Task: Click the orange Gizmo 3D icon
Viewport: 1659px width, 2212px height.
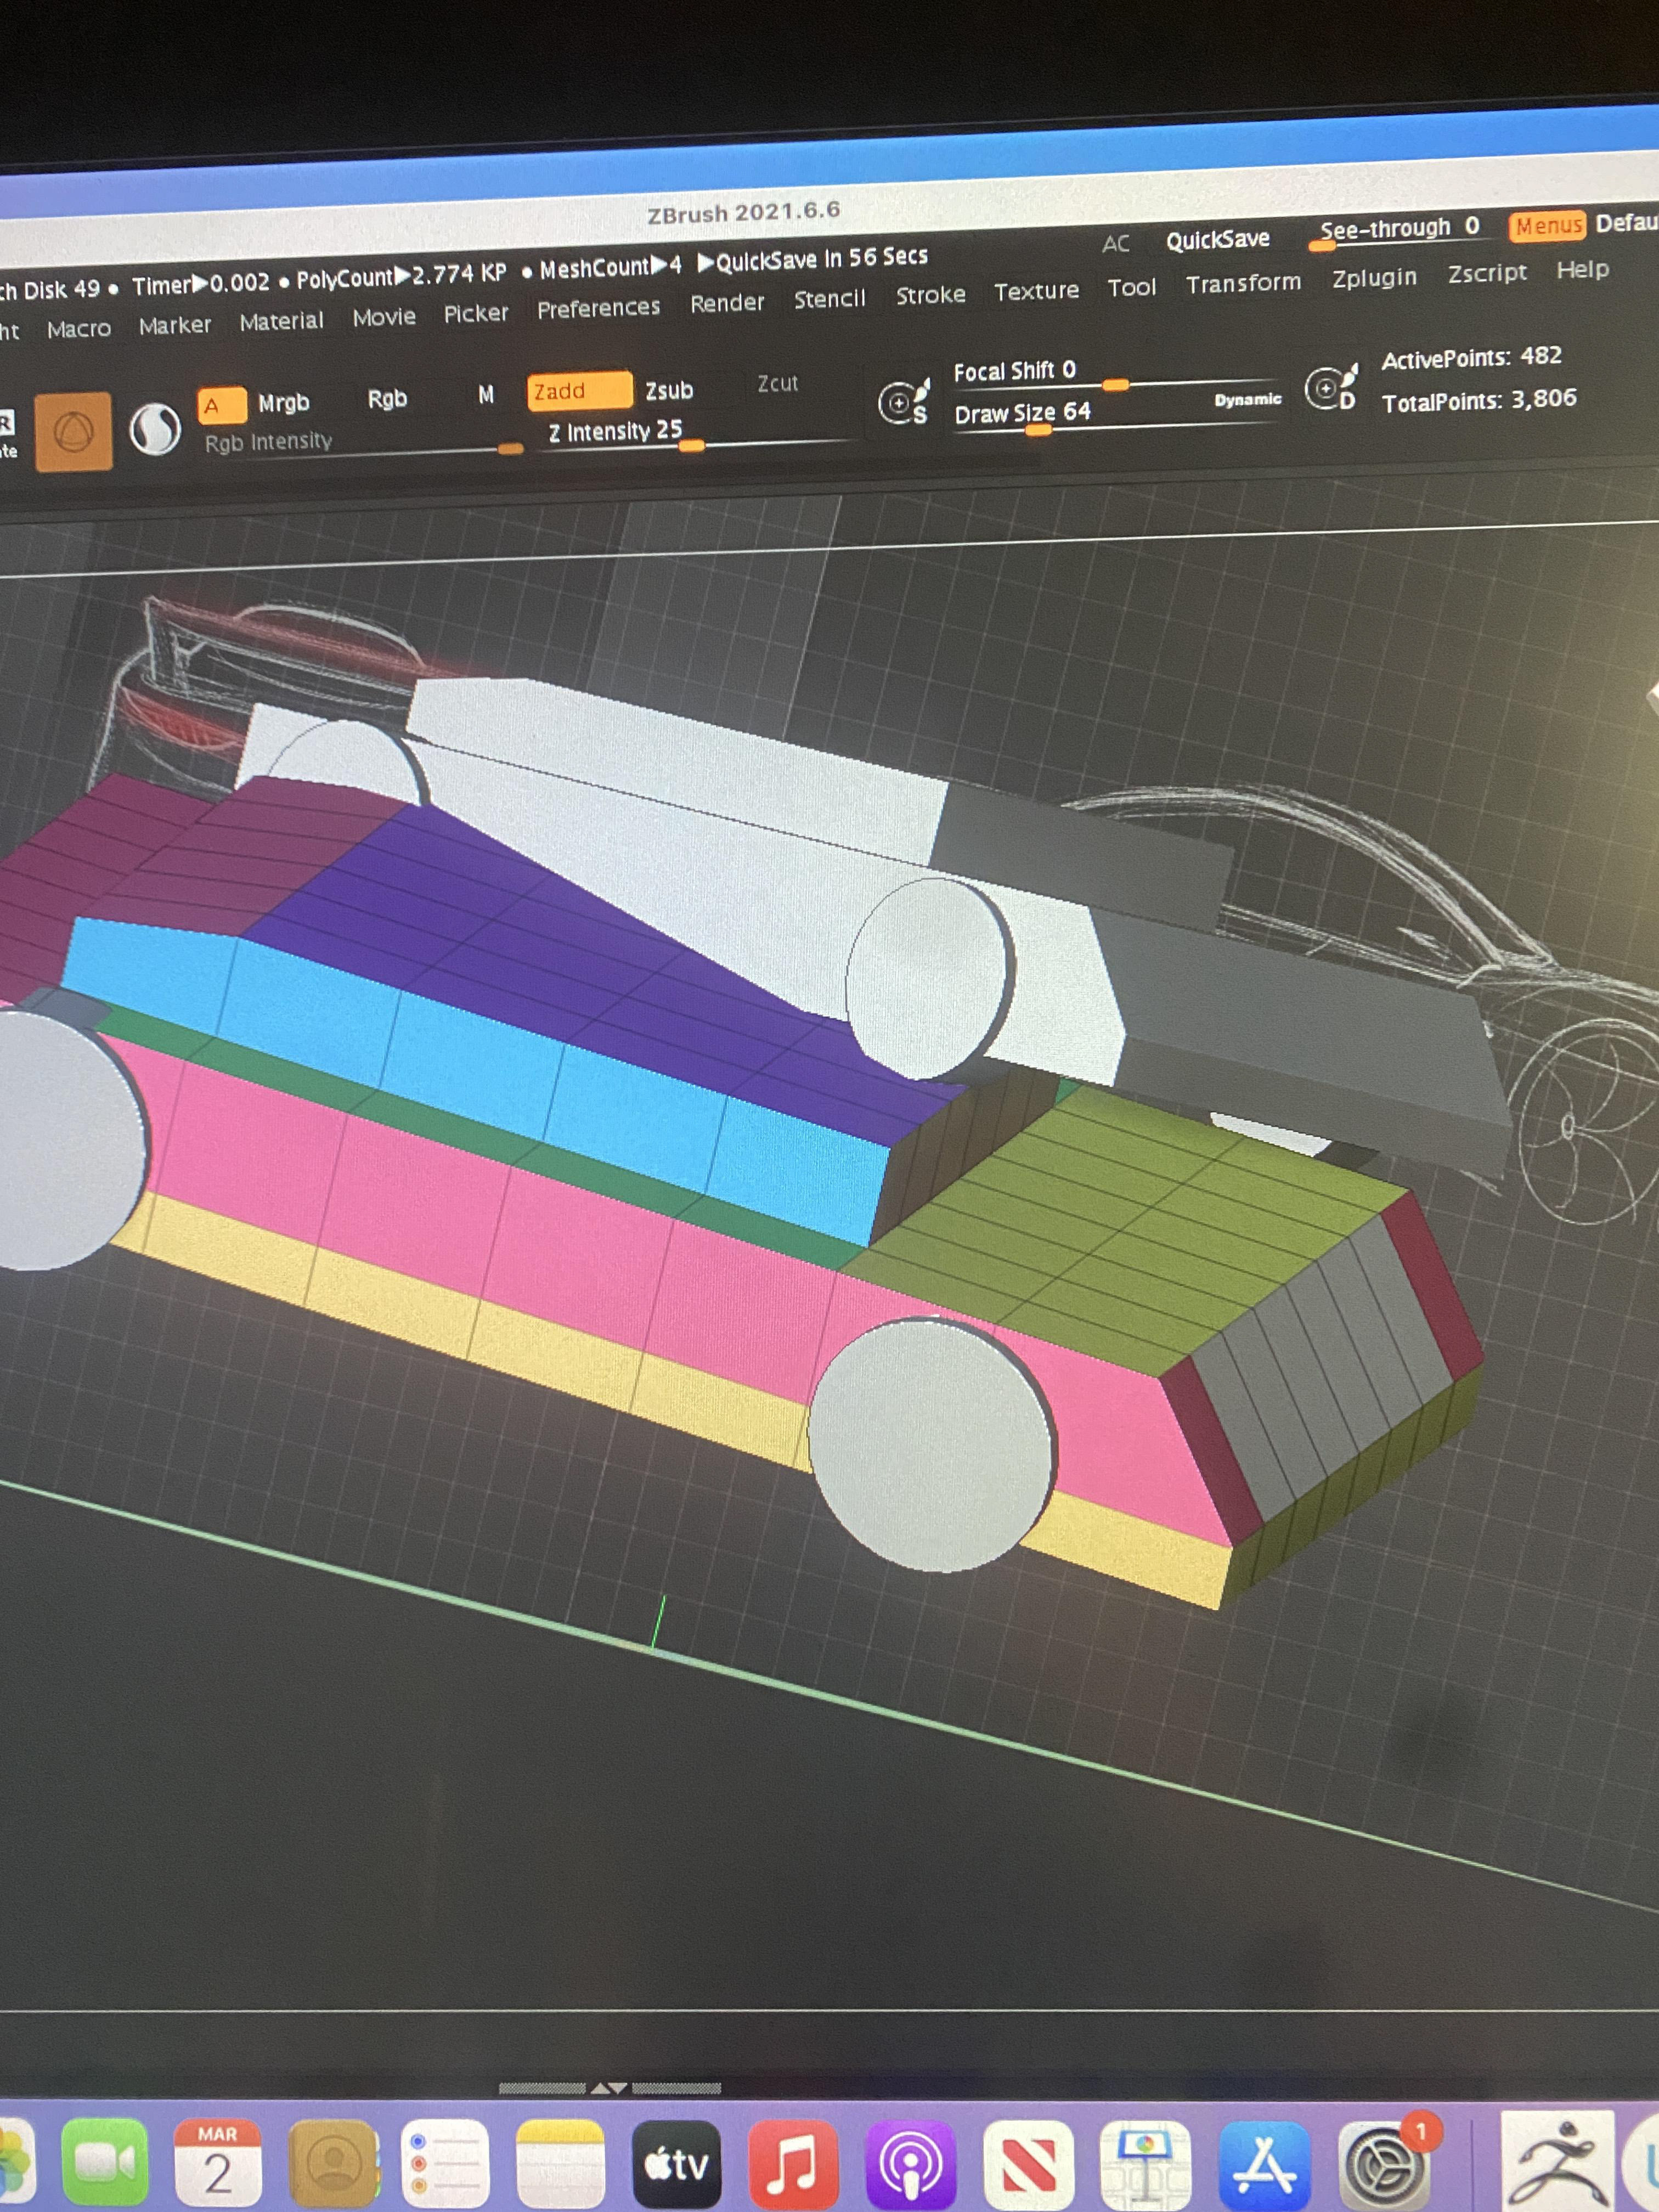Action: [x=73, y=432]
